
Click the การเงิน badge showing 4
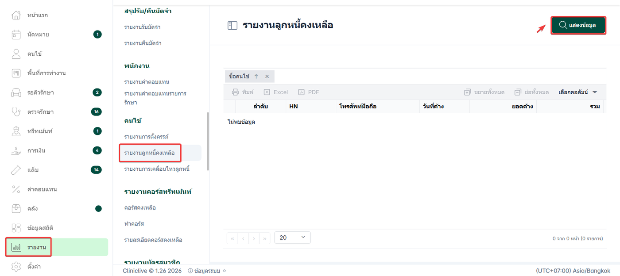(97, 150)
